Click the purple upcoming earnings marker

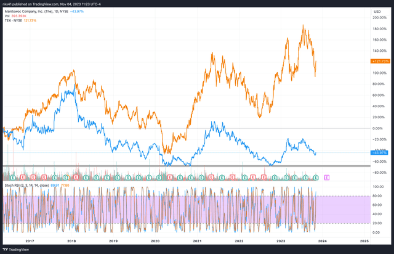click(326, 177)
